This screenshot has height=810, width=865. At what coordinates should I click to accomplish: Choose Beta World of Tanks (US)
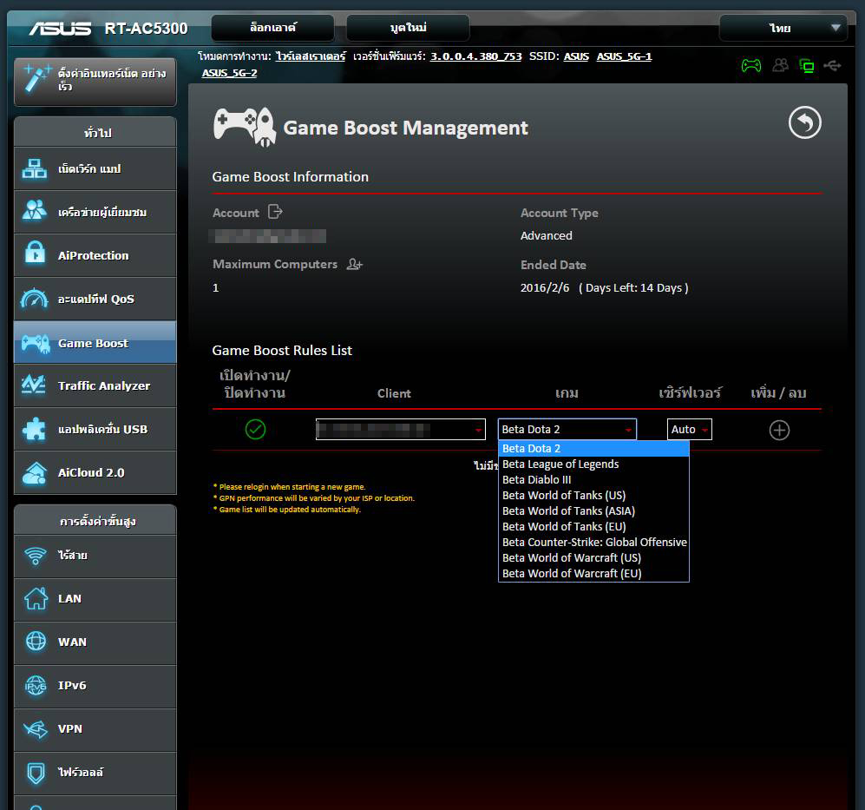pyautogui.click(x=593, y=495)
